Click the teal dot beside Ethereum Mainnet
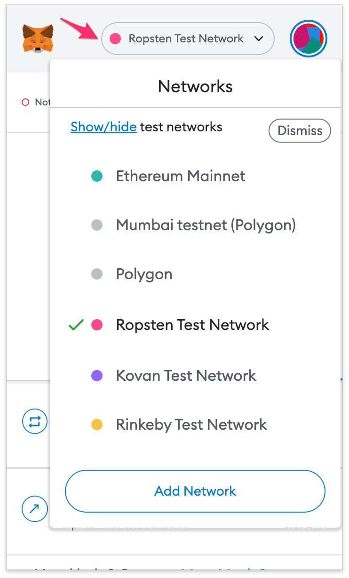349x578 pixels. (97, 177)
